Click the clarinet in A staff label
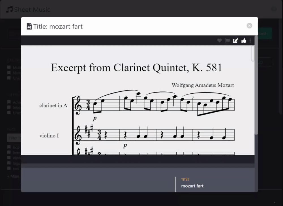 tap(53, 105)
